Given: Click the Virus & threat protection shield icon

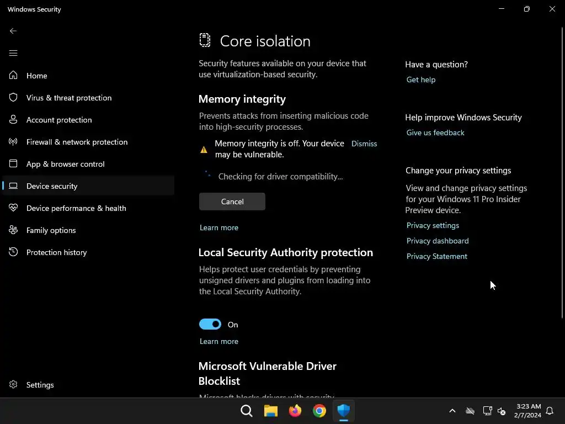Looking at the screenshot, I should (13, 97).
